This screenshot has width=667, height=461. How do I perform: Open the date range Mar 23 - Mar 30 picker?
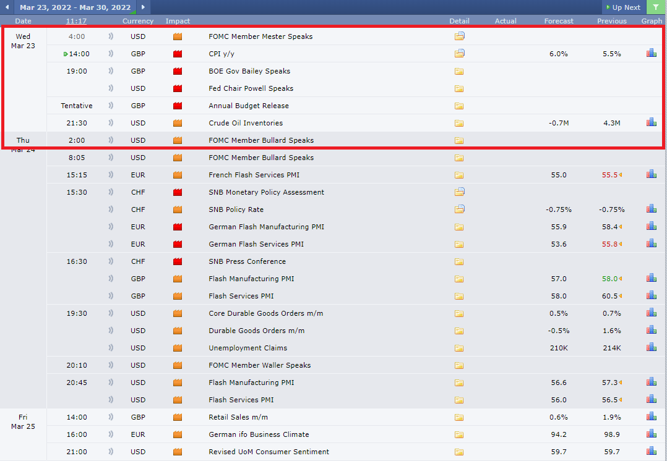pyautogui.click(x=75, y=7)
